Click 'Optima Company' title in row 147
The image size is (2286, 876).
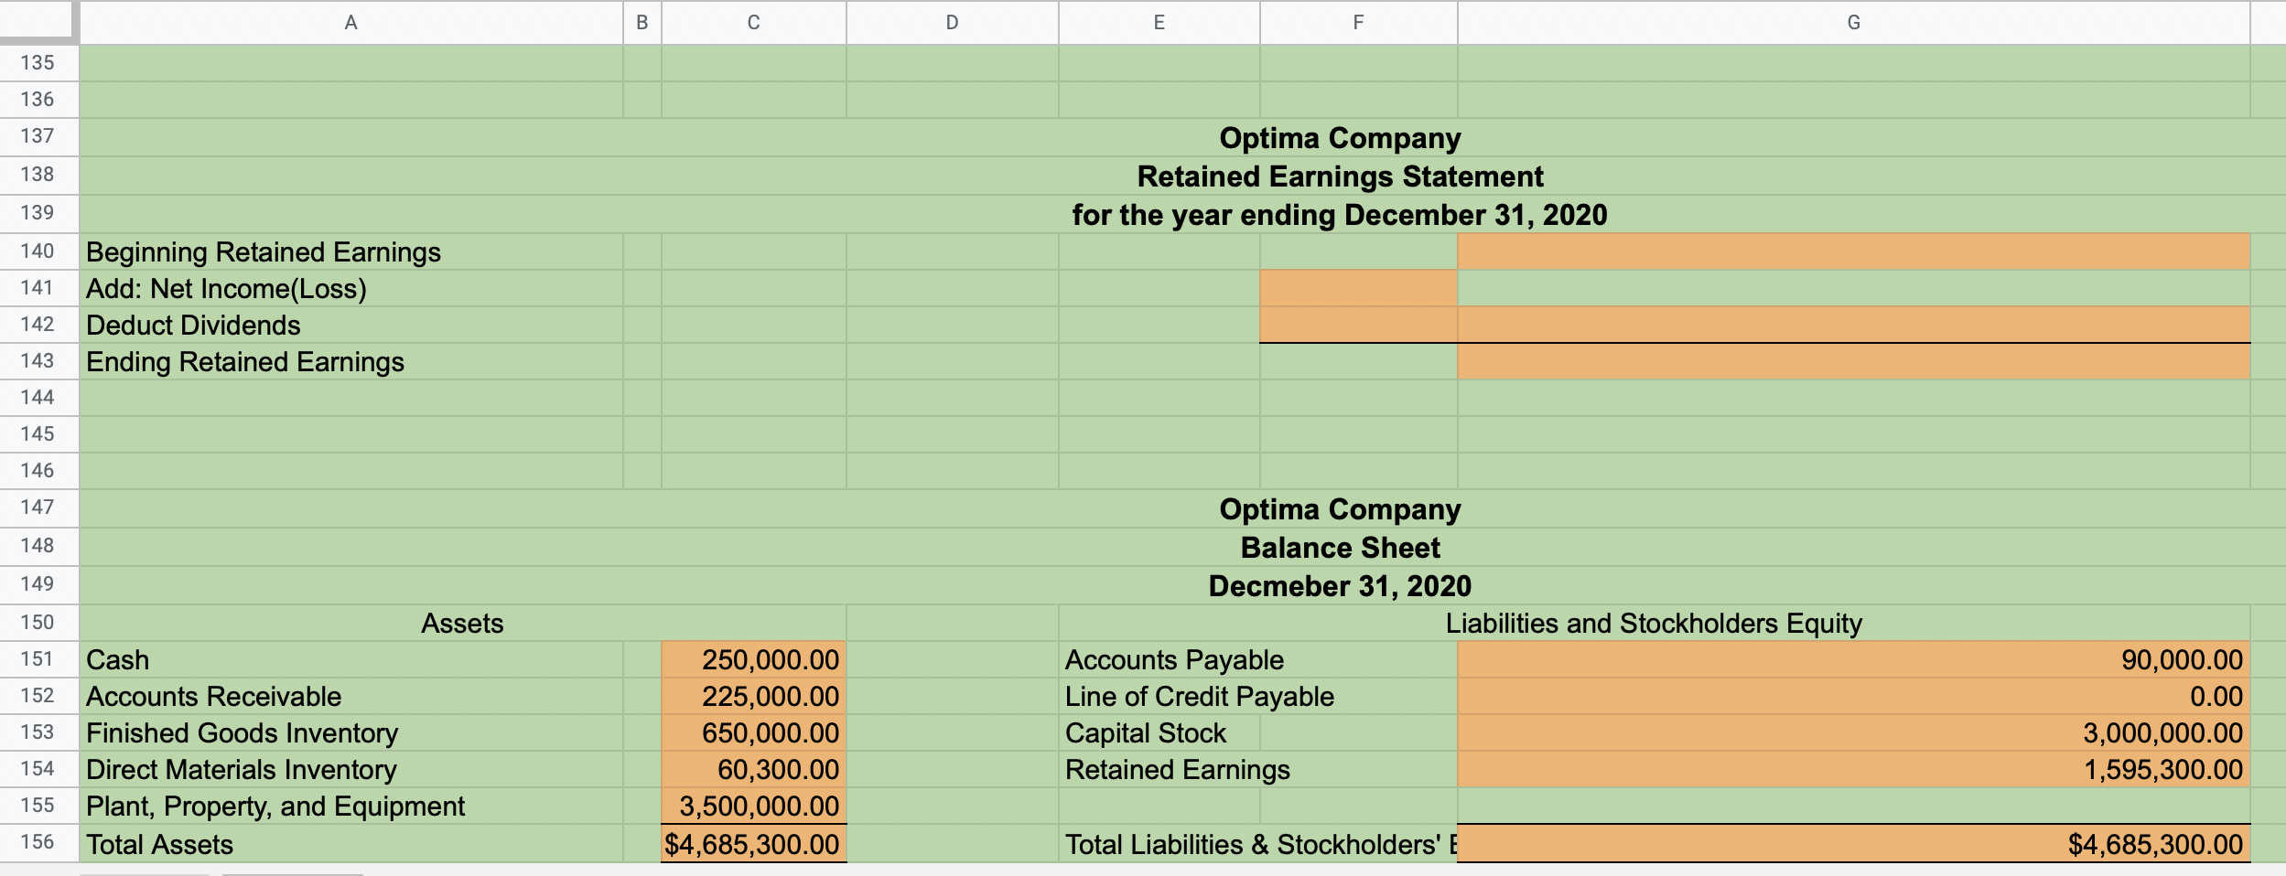pos(1340,509)
